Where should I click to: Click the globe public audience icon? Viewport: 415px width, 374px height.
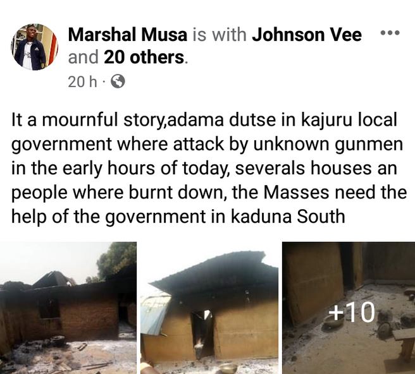point(118,81)
